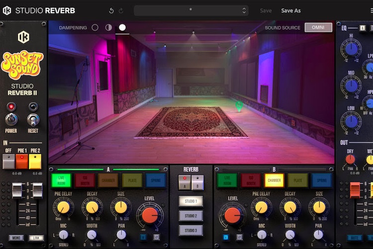Open the preset selector dropdown

point(191,10)
